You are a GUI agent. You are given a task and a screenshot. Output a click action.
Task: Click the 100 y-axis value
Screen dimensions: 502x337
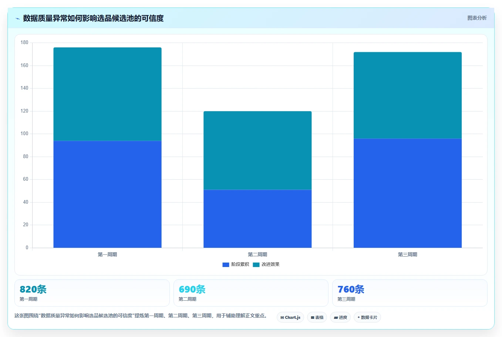pos(24,134)
